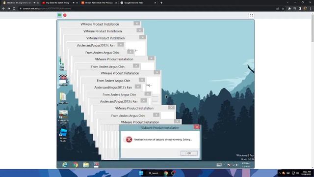Click the red error X icon in dialog
Viewport: 314px width, 177px height.
129,140
